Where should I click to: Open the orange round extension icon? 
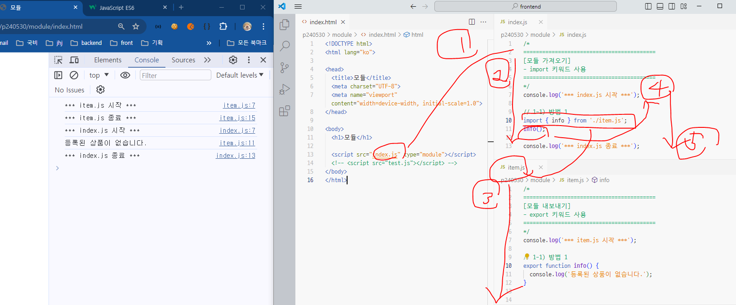(191, 26)
